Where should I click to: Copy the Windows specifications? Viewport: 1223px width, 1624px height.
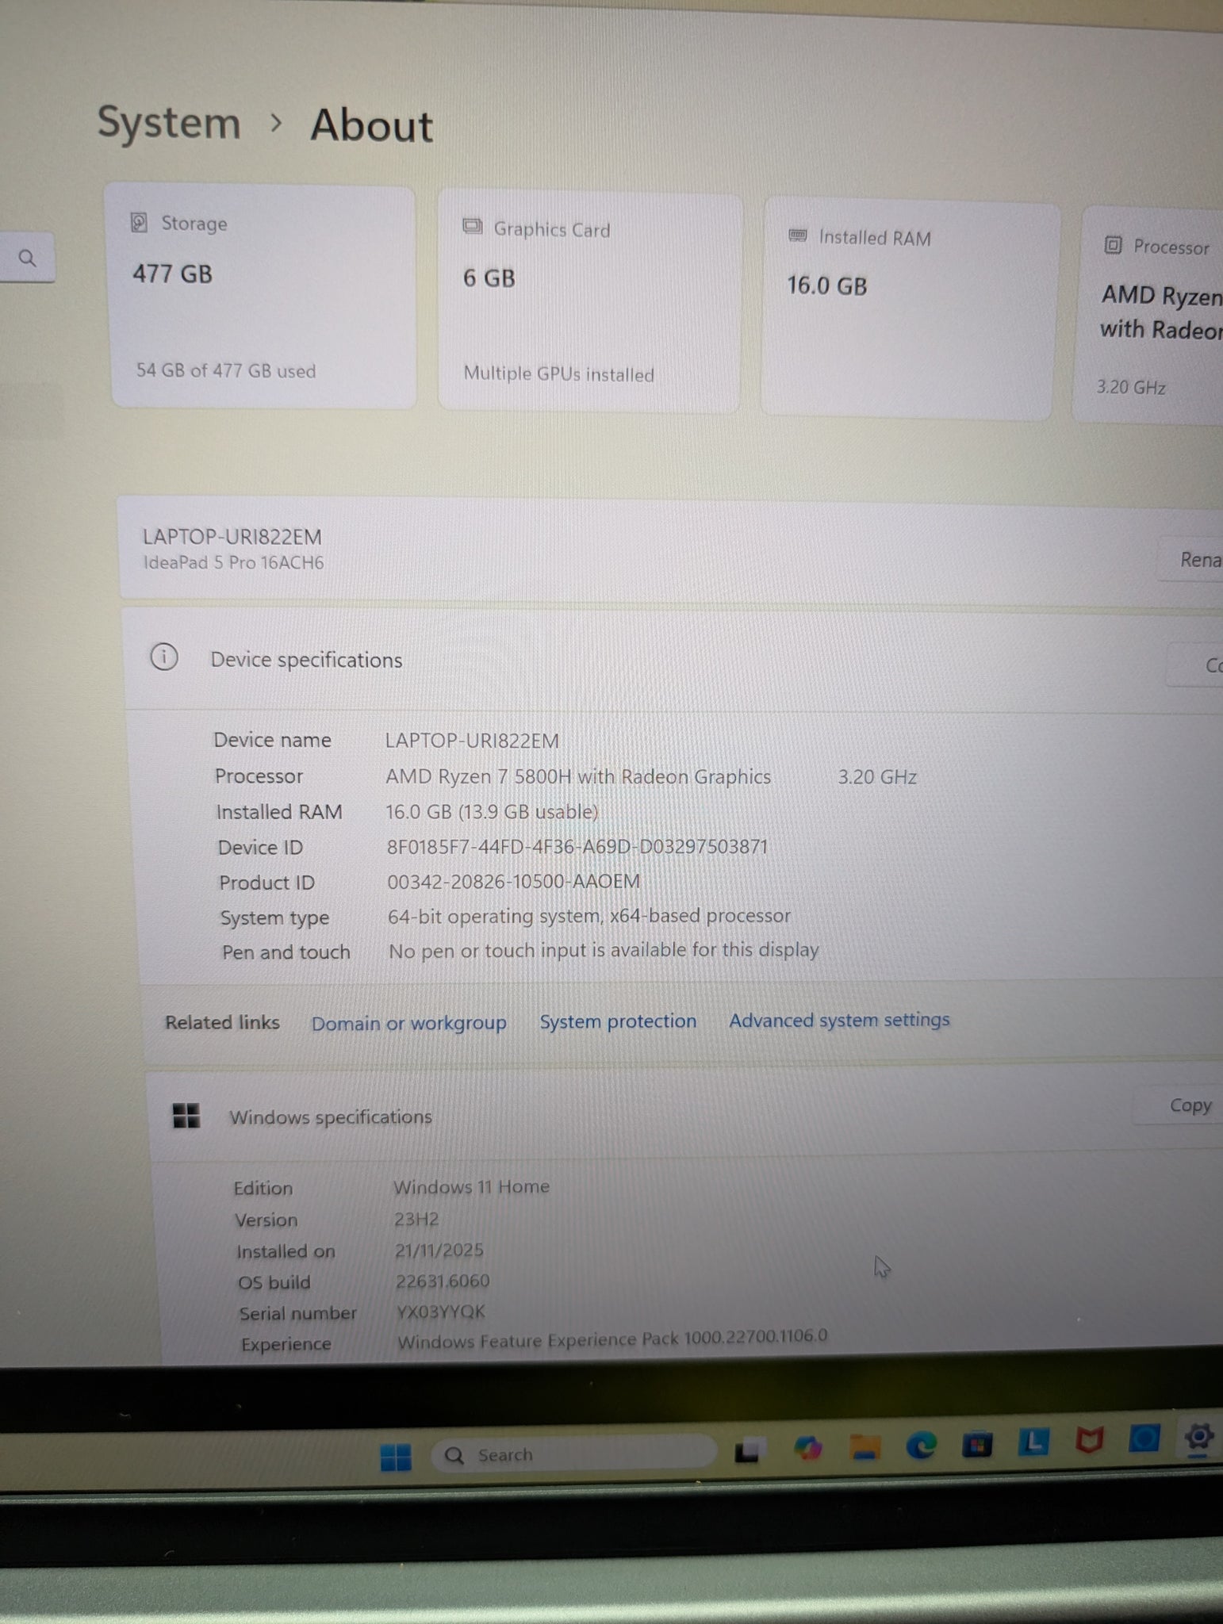coord(1189,1105)
